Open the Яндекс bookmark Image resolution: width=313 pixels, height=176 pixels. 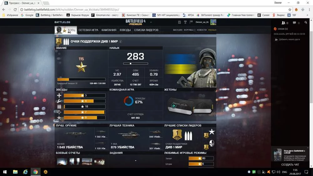click(279, 15)
